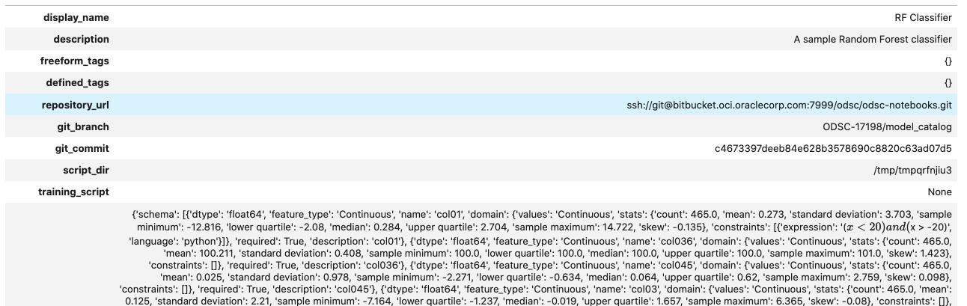The width and height of the screenshot is (967, 306).
Task: Click the empty braces in freeform_tags row
Action: 948,61
